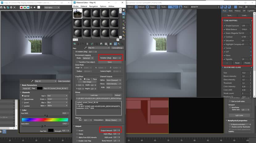The height and width of the screenshot is (143, 256).
Task: Click the Reload bitmap button
Action: [x=118, y=95]
